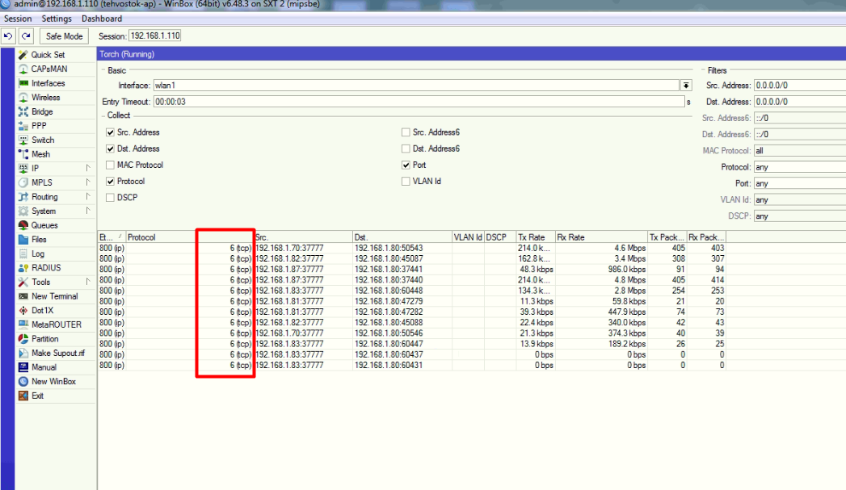Open the Dashboard menu
Image resolution: width=846 pixels, height=490 pixels.
(102, 19)
